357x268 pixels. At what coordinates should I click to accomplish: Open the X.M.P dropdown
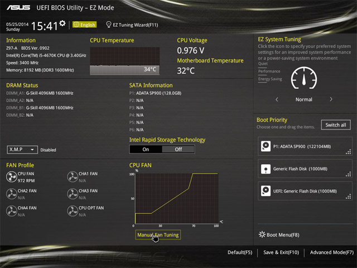coord(22,150)
